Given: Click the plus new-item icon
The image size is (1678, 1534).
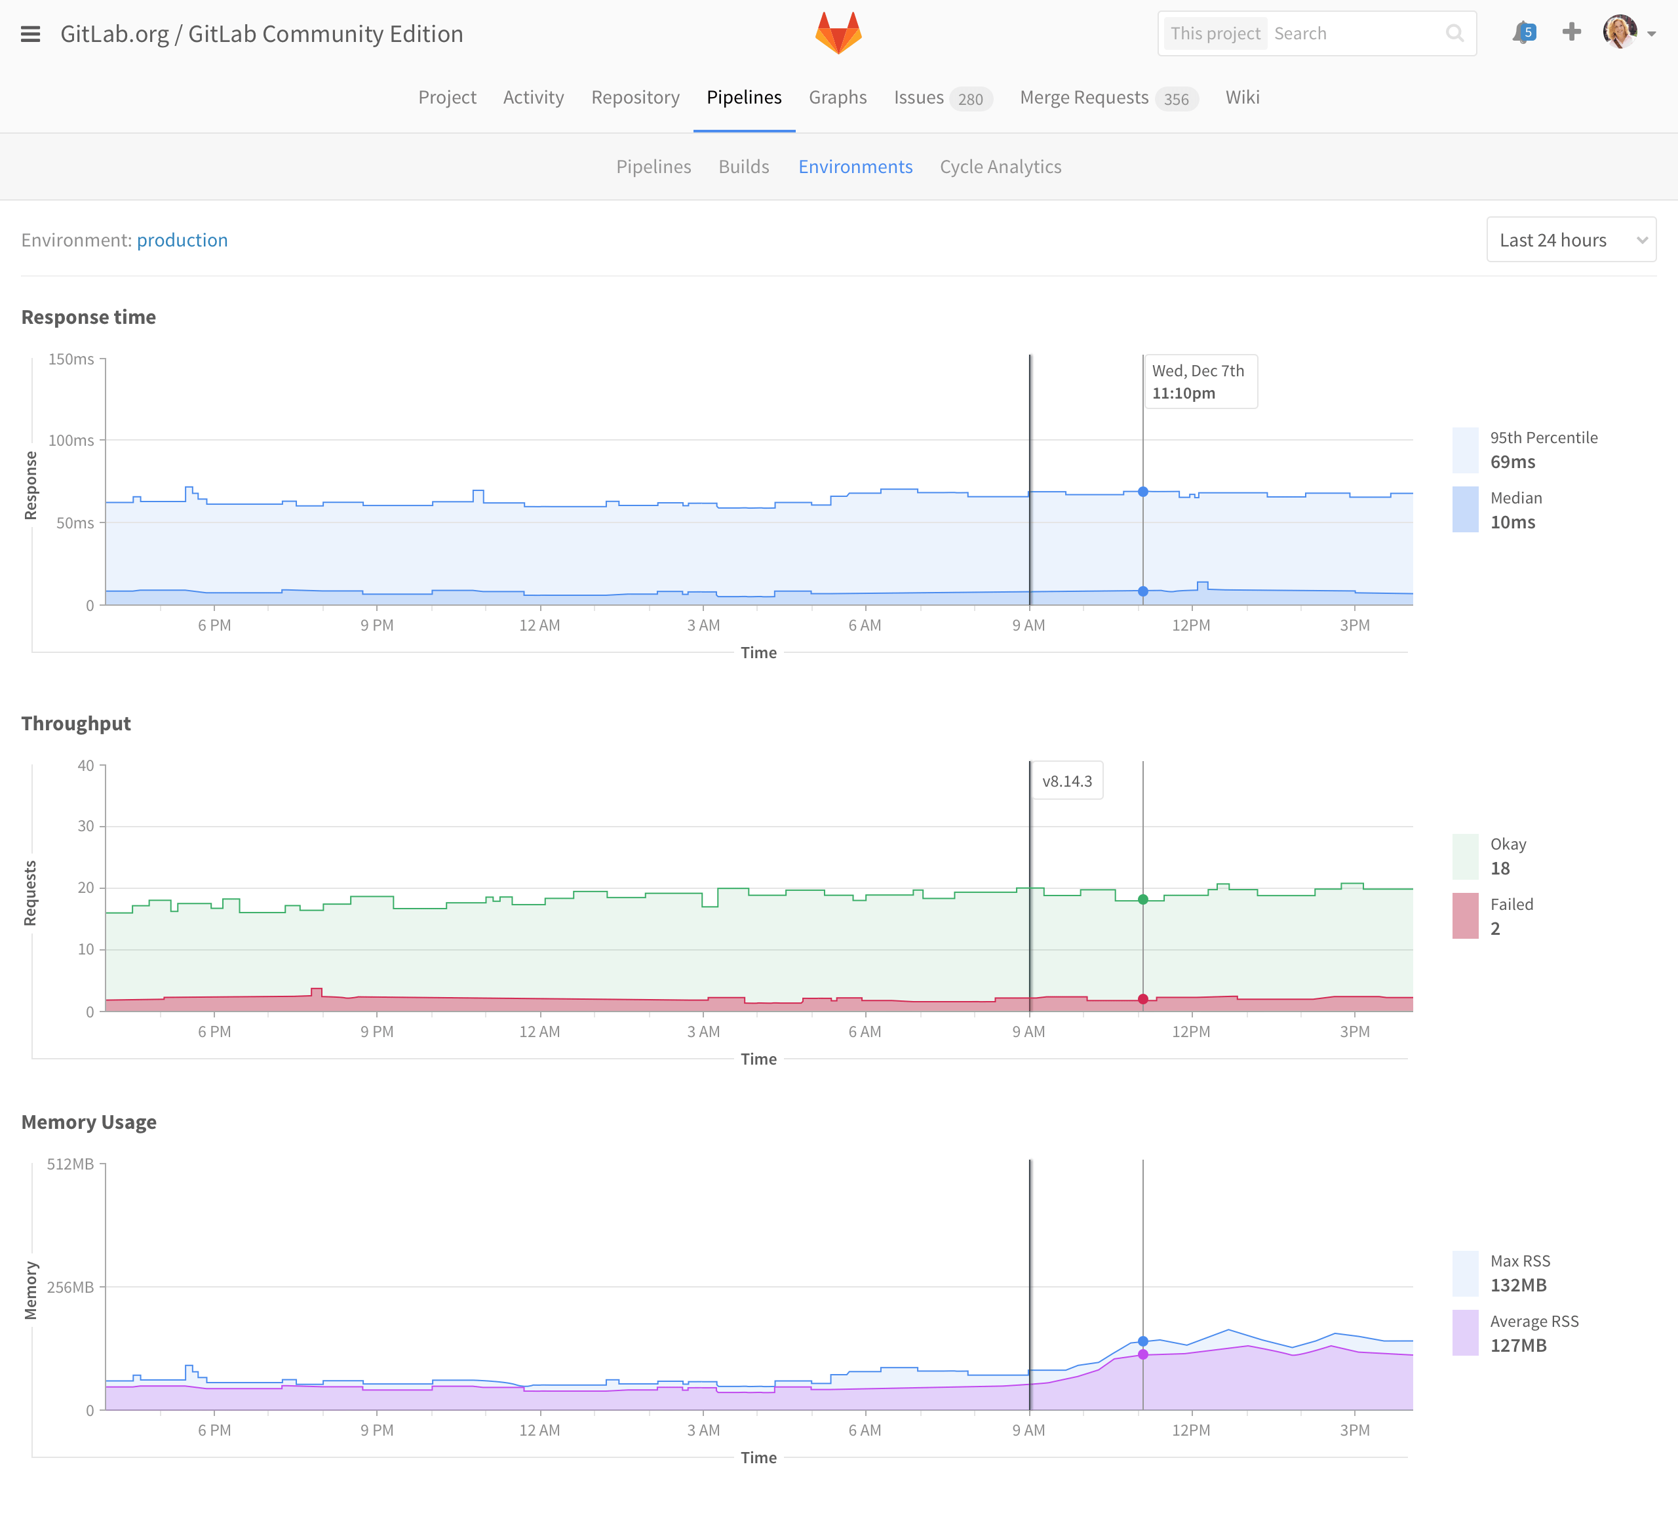Looking at the screenshot, I should point(1571,33).
